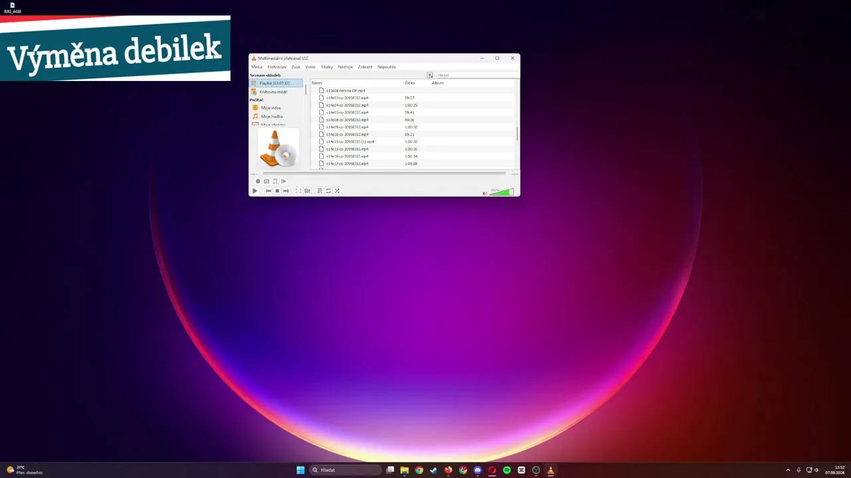
Task: Toggle the playlist view button
Action: [x=320, y=191]
